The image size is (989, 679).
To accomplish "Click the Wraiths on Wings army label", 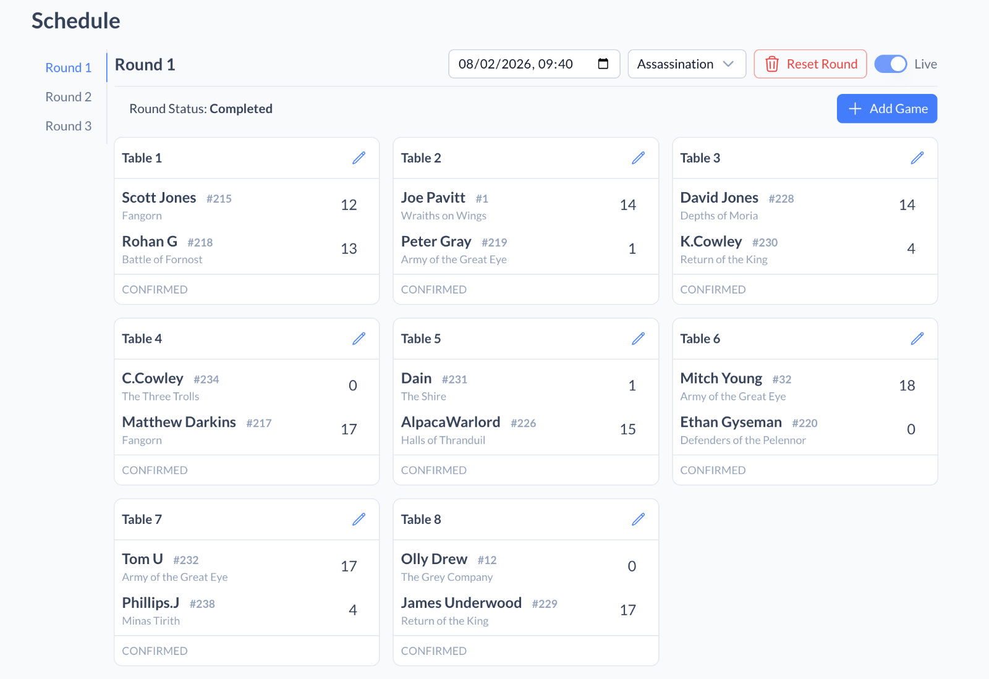I will [443, 216].
